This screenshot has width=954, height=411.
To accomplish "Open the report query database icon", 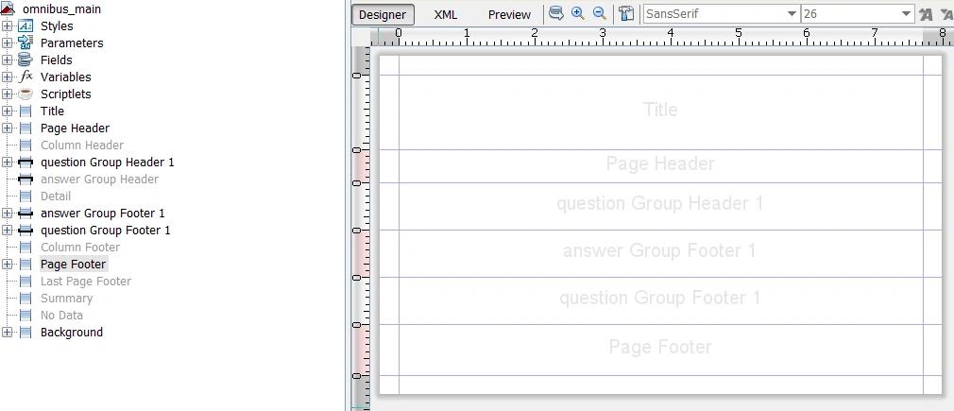I will coord(556,13).
